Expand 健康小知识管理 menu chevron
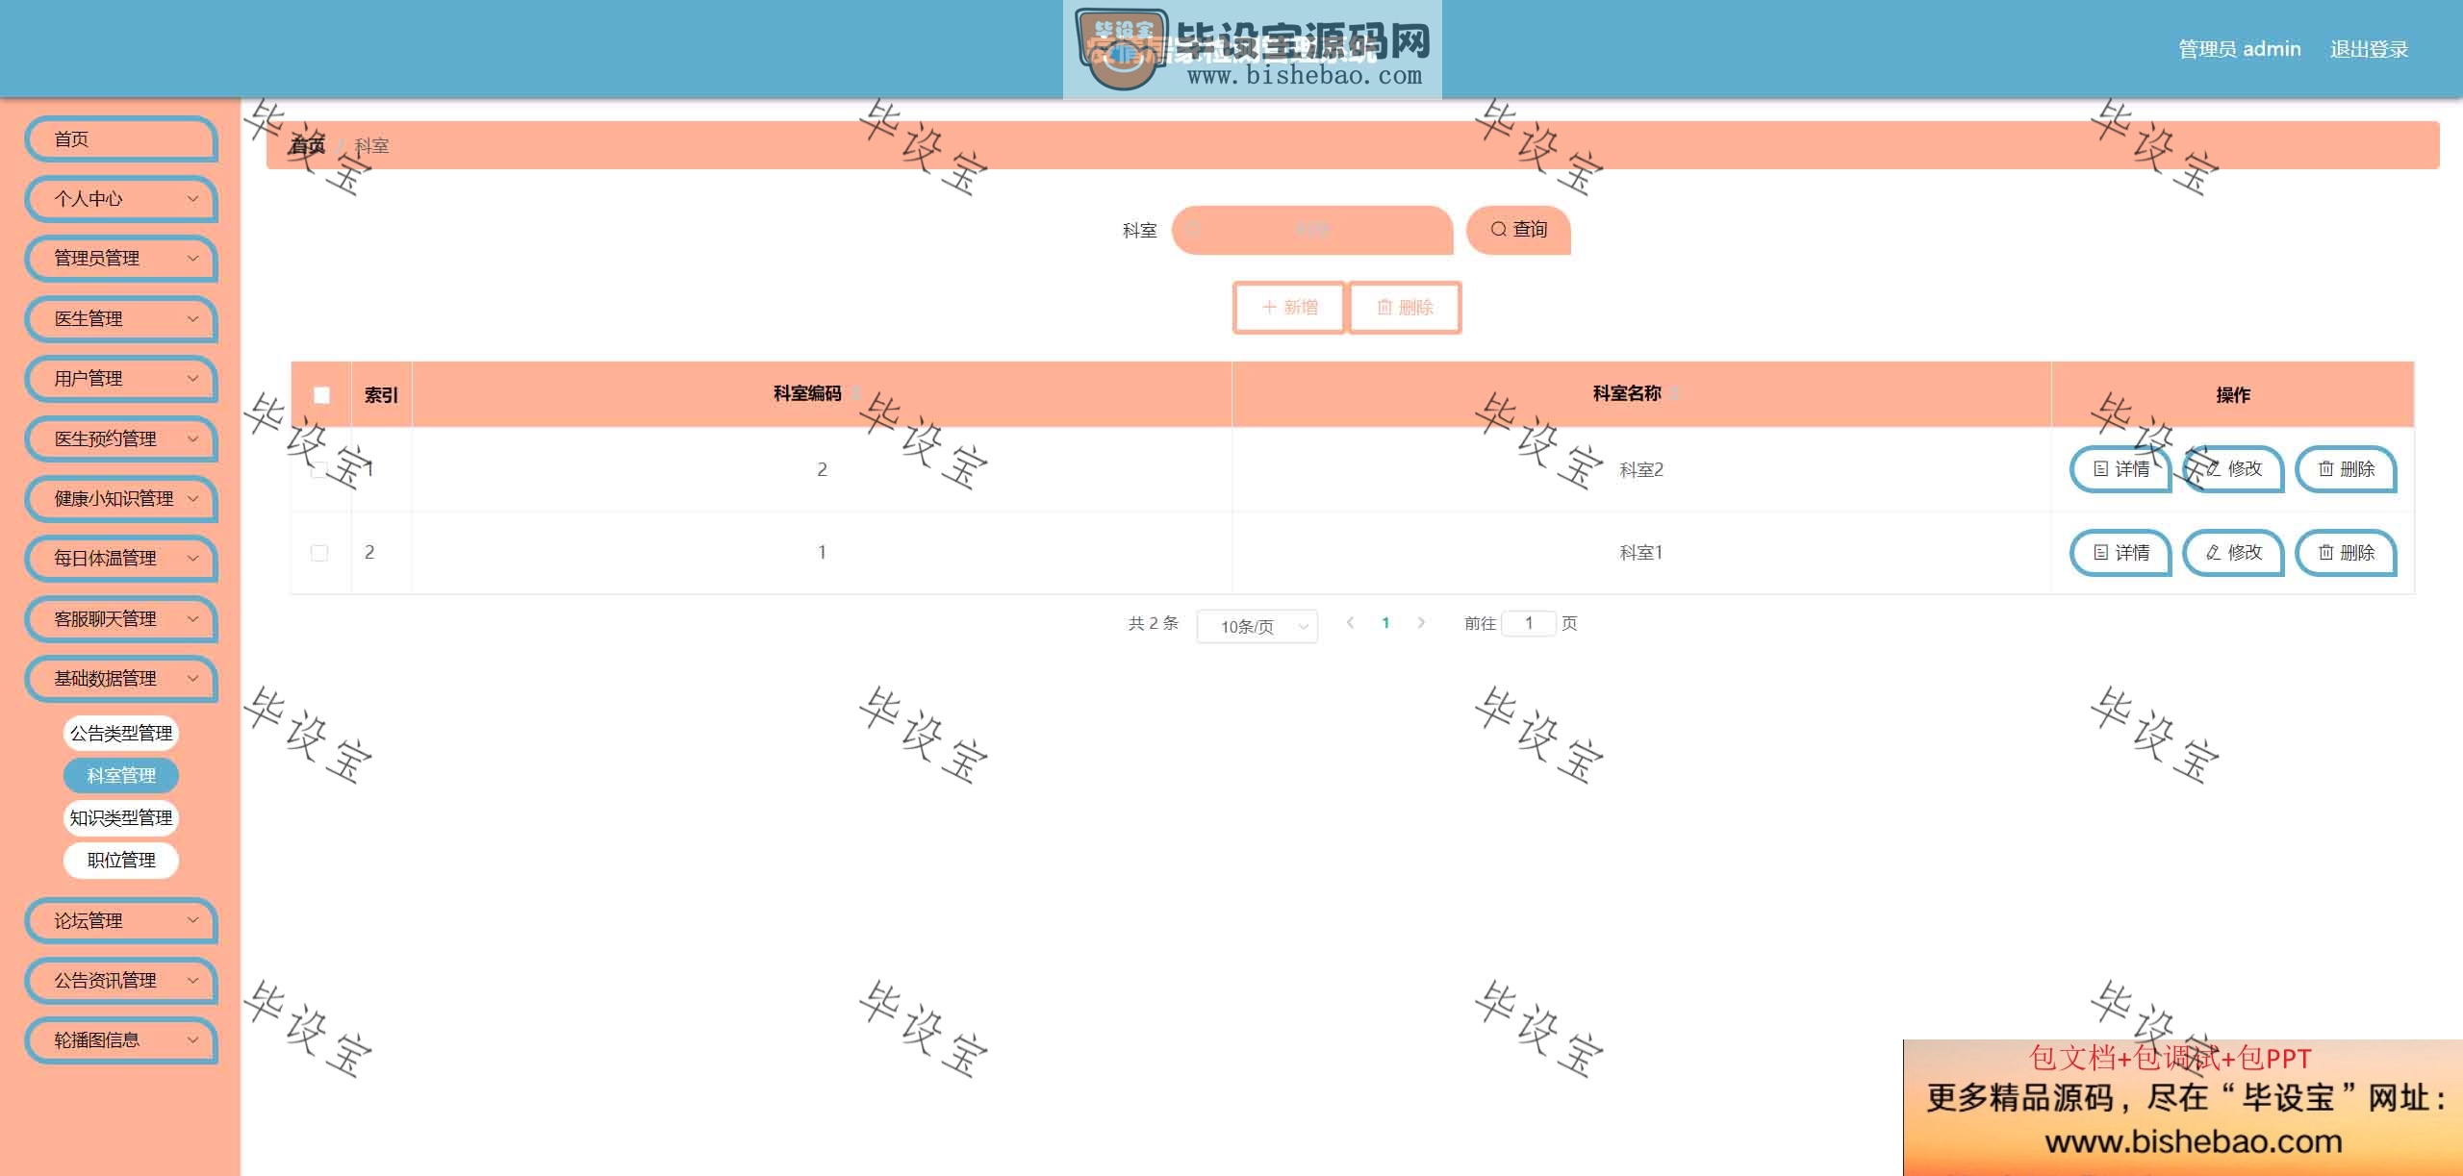This screenshot has height=1176, width=2463. [x=192, y=499]
